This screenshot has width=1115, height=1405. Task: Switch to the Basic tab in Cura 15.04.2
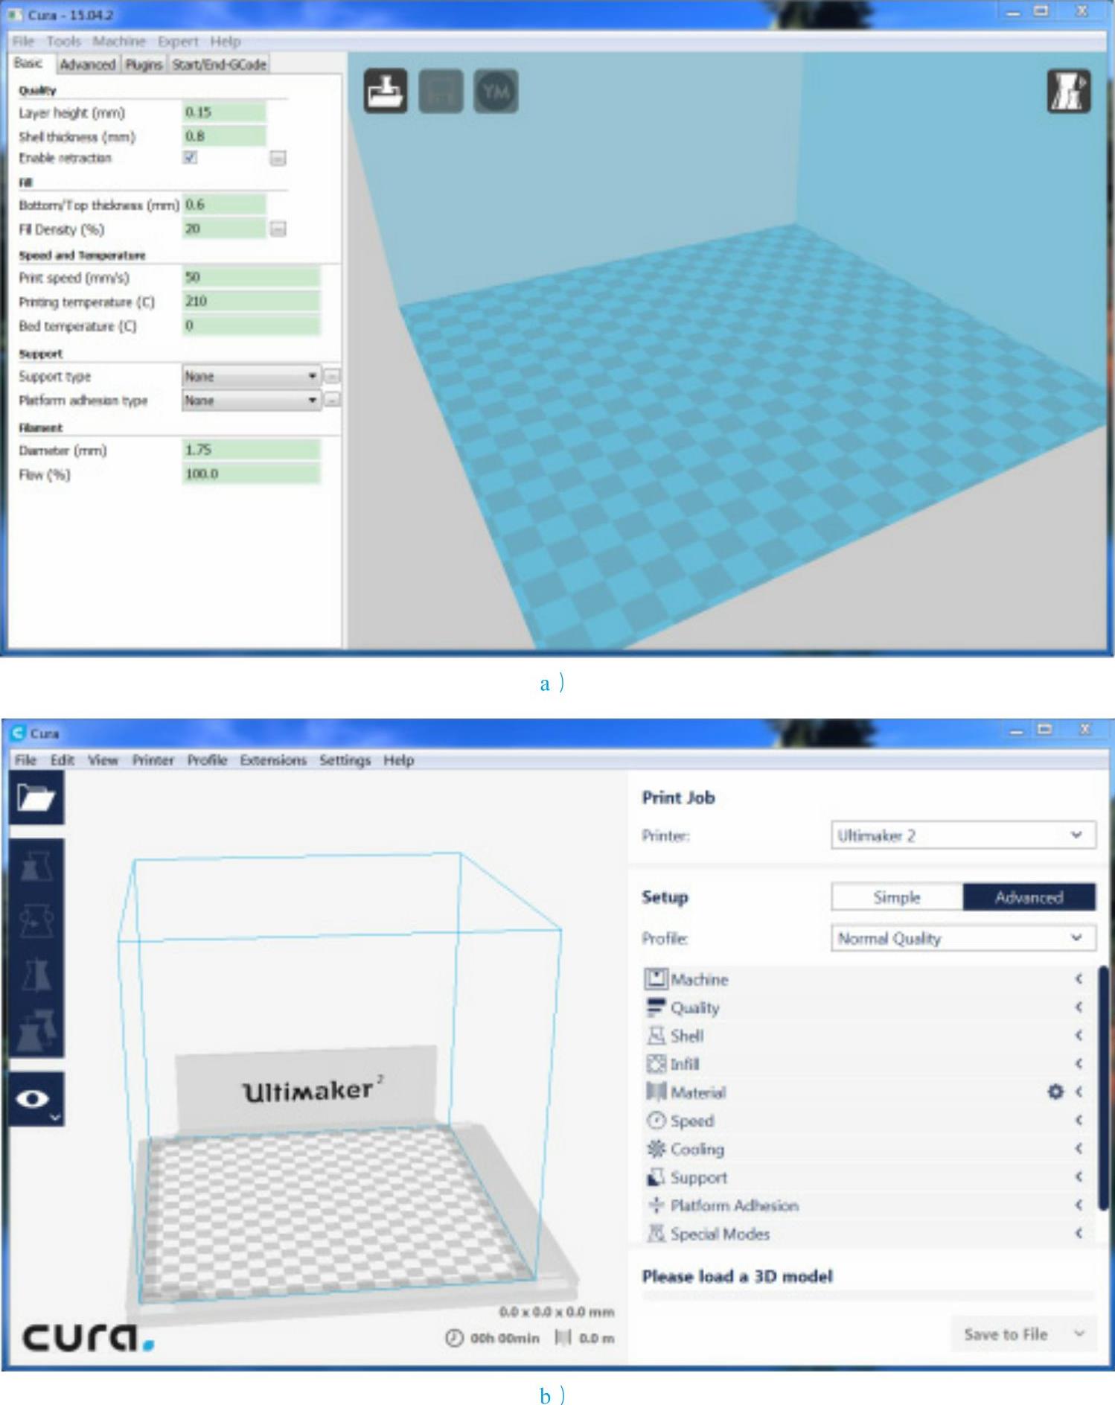28,63
